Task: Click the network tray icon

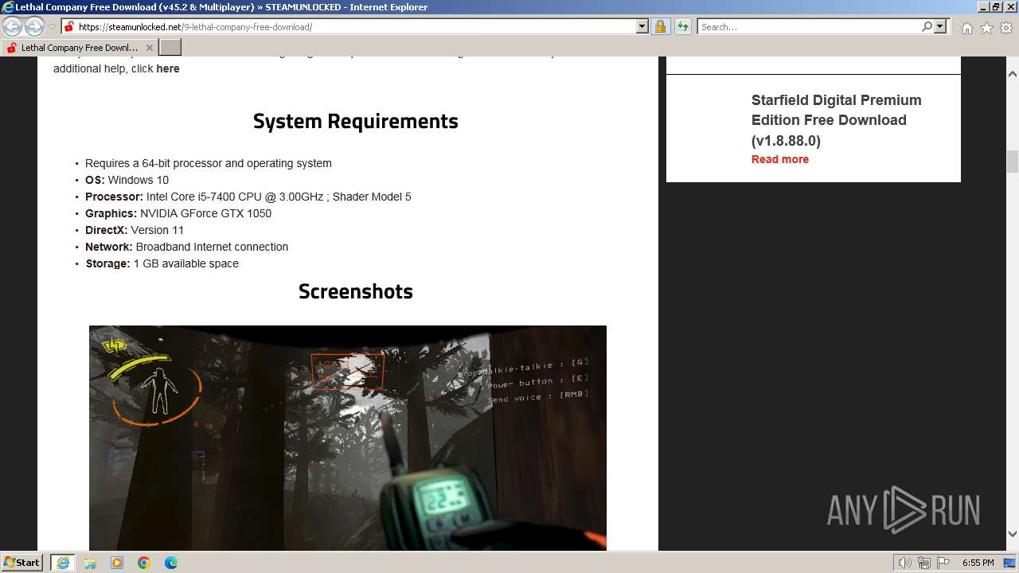Action: [924, 563]
